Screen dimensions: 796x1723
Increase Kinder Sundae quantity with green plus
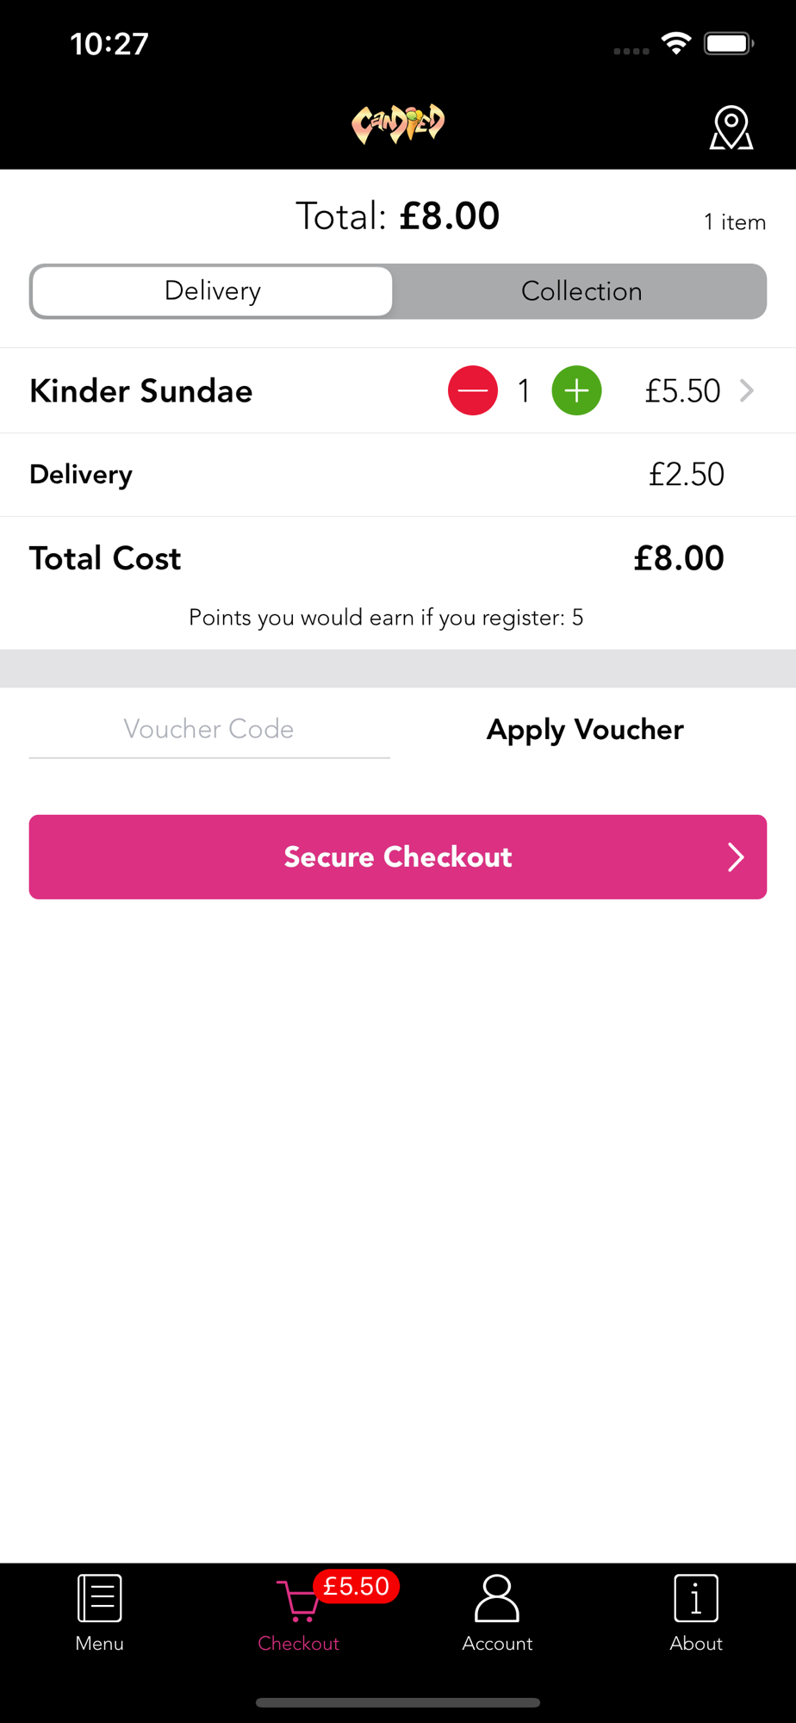(x=576, y=390)
